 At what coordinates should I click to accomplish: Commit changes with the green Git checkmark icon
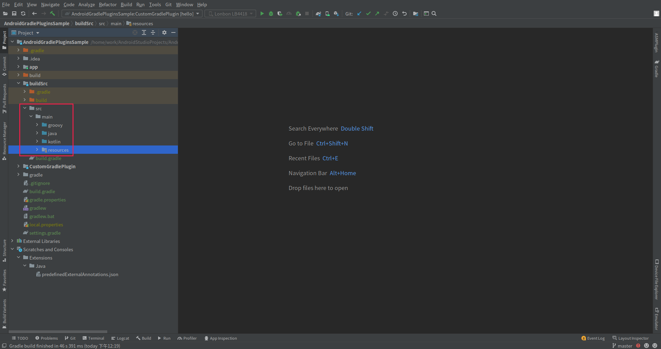(x=368, y=14)
